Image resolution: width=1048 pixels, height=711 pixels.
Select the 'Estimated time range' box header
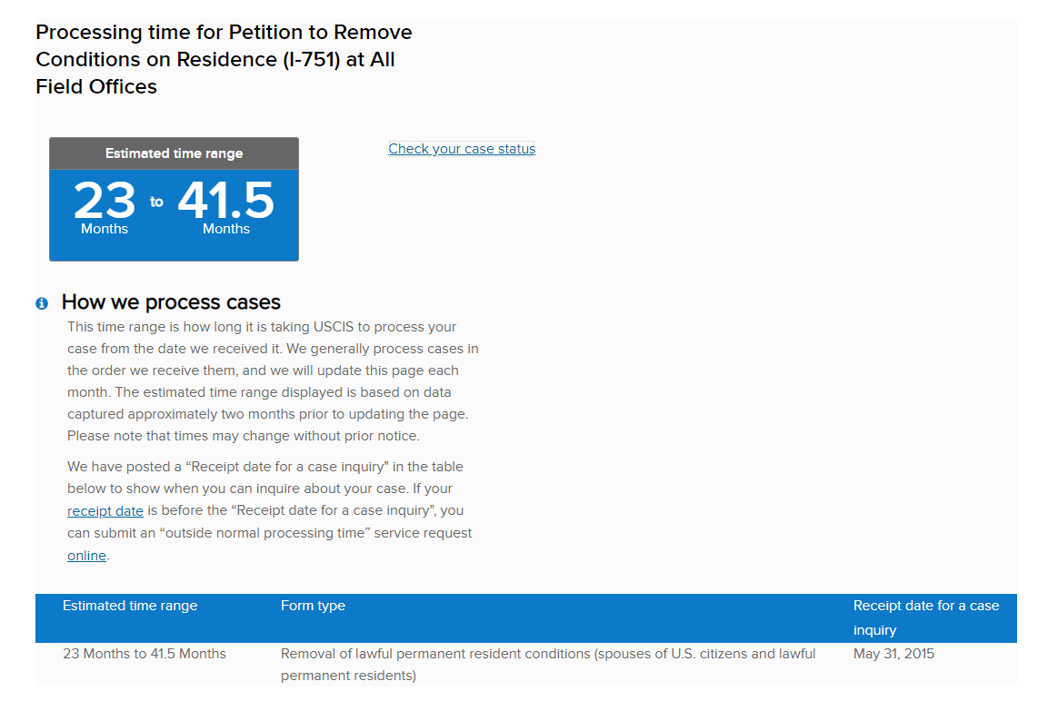[x=174, y=153]
